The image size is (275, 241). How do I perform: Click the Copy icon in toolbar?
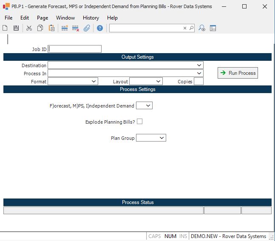40,28
